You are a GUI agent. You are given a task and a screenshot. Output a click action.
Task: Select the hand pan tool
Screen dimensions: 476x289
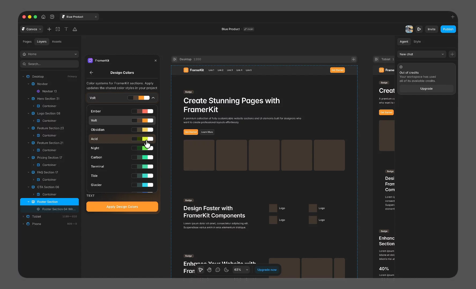(x=209, y=270)
